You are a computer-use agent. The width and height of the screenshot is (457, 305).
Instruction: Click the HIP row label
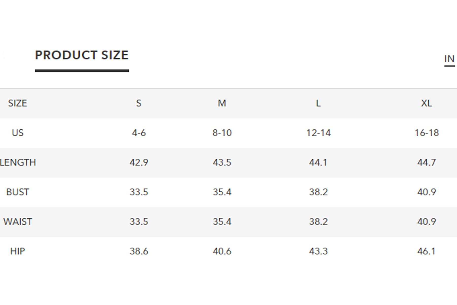(x=18, y=251)
